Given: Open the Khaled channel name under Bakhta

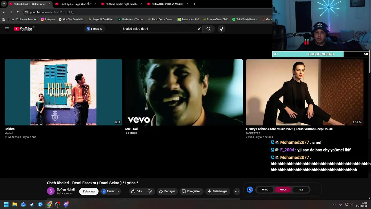Looking at the screenshot, I should click(x=9, y=133).
